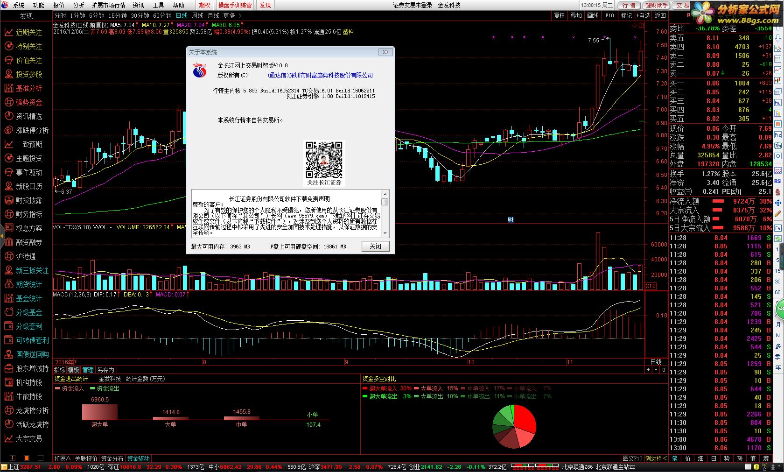Open 资讯精选 sidebar item
Image resolution: width=784 pixels, height=472 pixels.
(24, 116)
